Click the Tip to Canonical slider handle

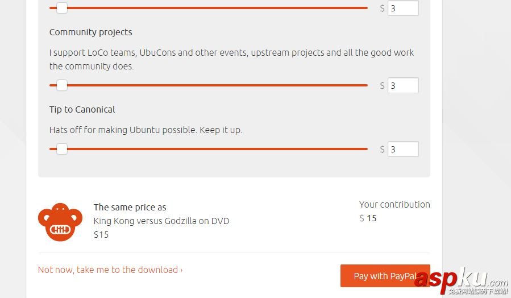click(x=62, y=150)
